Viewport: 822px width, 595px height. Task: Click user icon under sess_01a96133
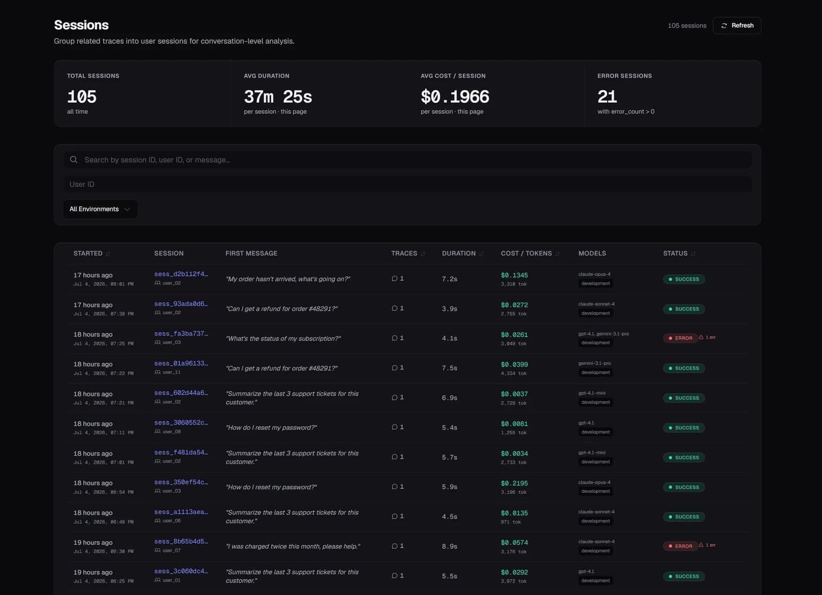click(158, 372)
